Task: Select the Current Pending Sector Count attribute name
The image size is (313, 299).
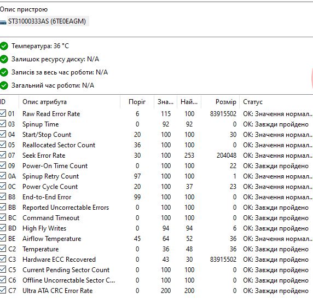Action: [x=66, y=269]
